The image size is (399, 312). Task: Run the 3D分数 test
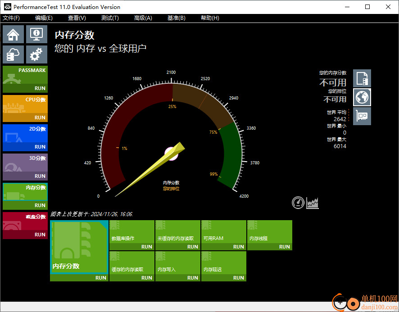tap(25, 176)
